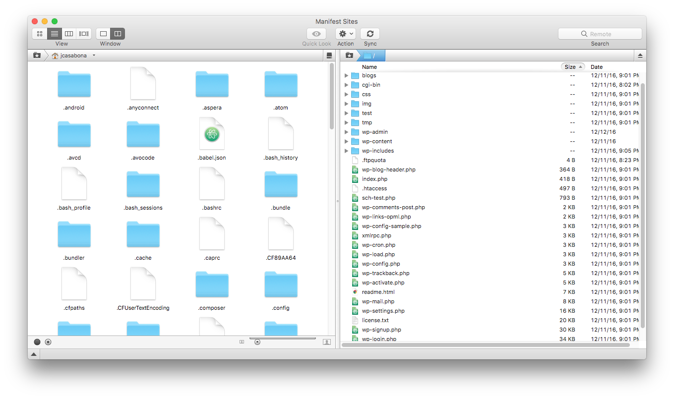Switch to icon grid view

click(x=40, y=34)
